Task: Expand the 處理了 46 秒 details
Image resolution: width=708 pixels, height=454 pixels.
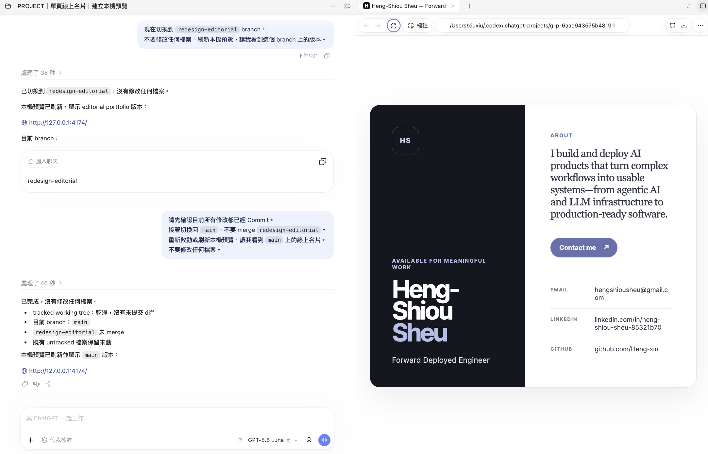Action: [x=42, y=283]
